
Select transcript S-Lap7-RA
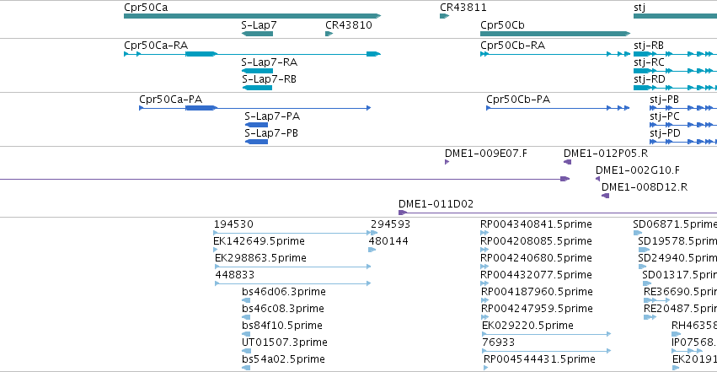257,71
